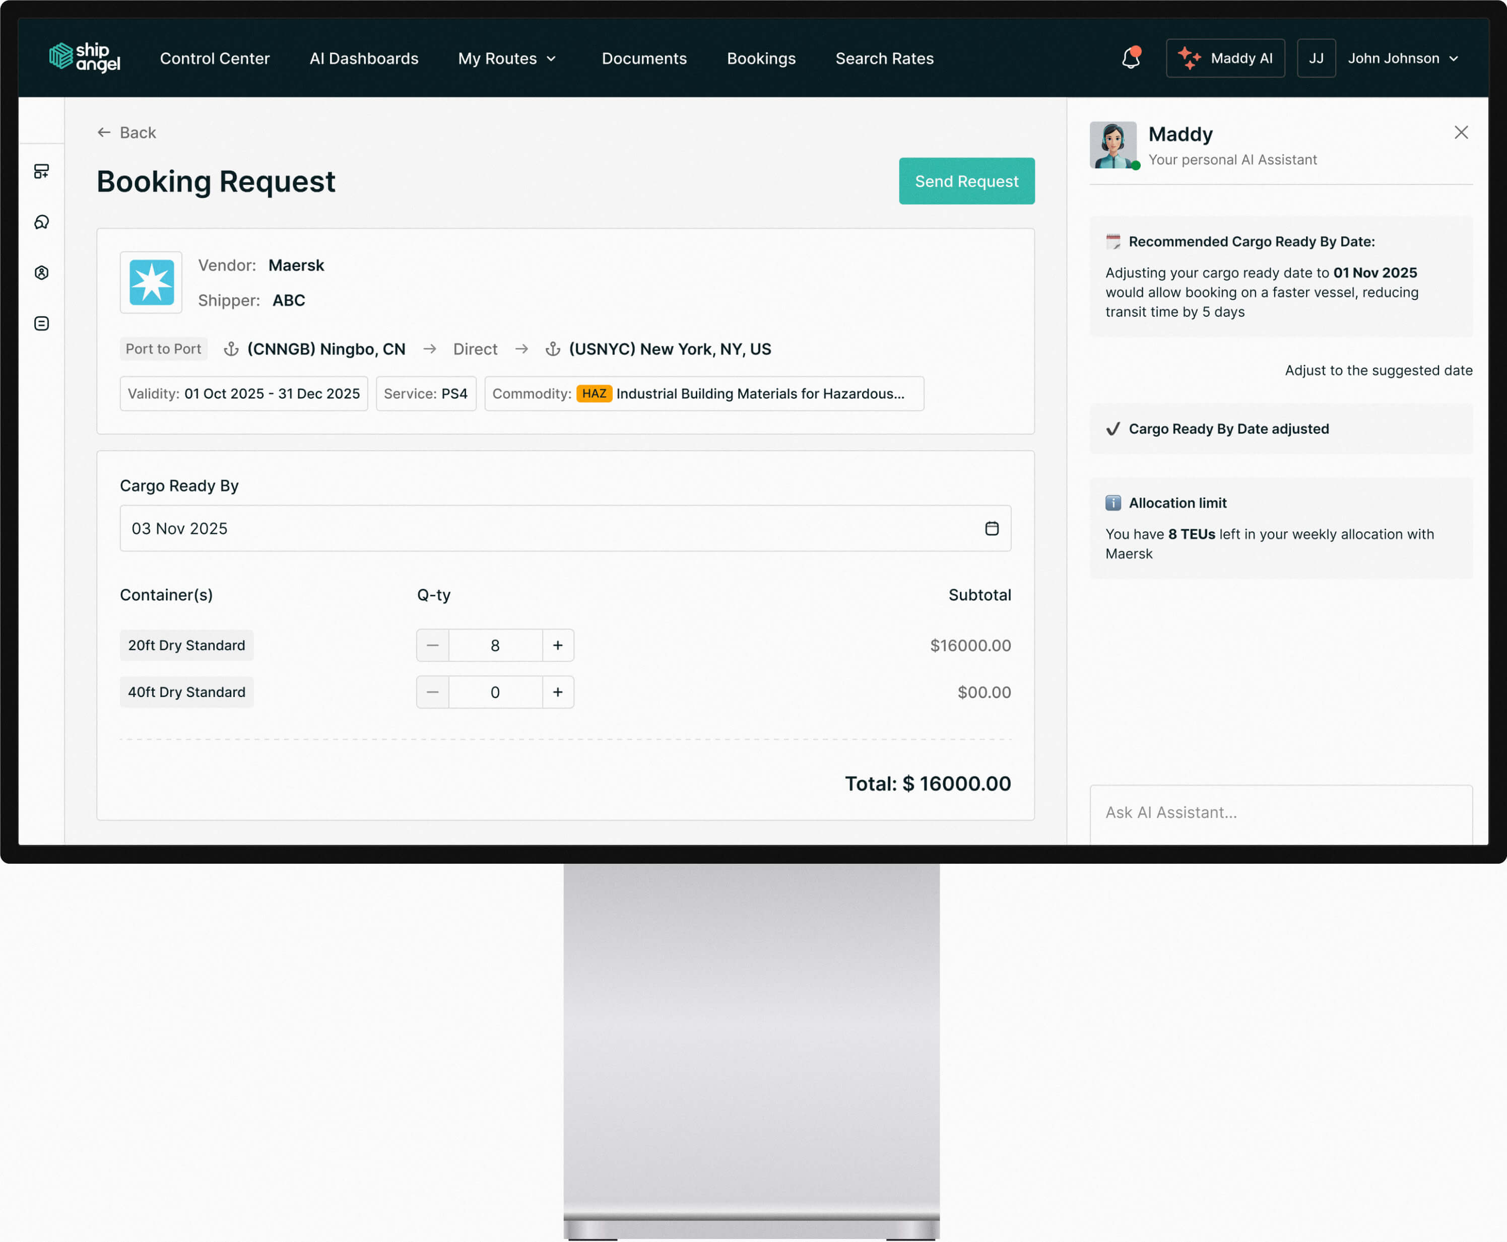Click the list sidebar icon at bottom
1507x1242 pixels.
(41, 323)
